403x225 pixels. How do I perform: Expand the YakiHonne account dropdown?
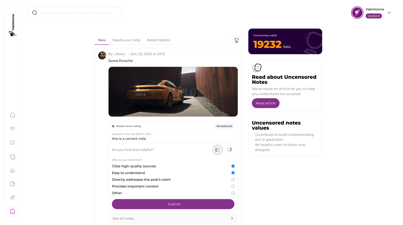point(389,13)
